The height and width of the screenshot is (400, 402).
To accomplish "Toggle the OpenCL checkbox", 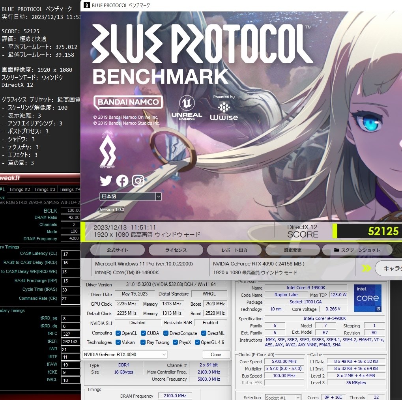I will point(118,333).
